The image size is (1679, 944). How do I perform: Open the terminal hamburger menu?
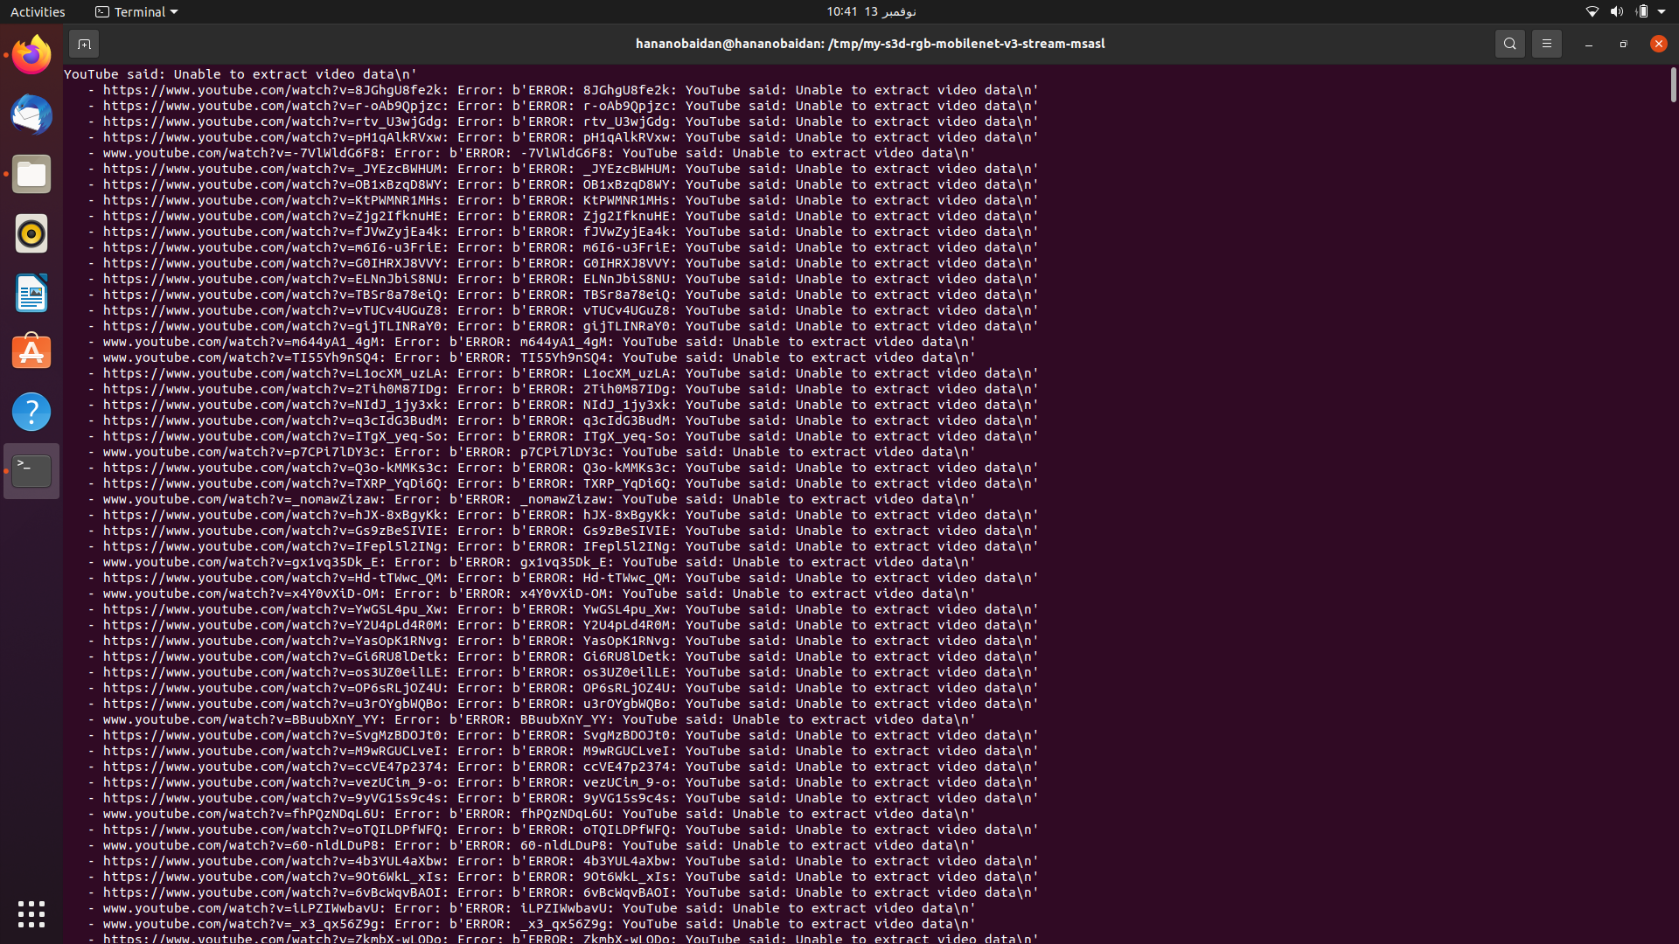[1546, 43]
